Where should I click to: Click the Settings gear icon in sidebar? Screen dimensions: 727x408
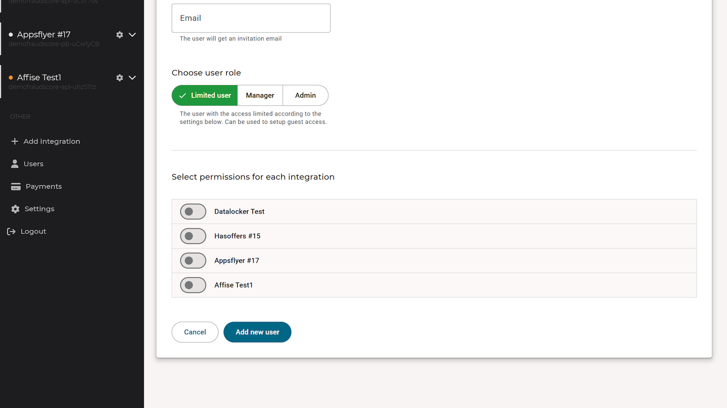15,209
